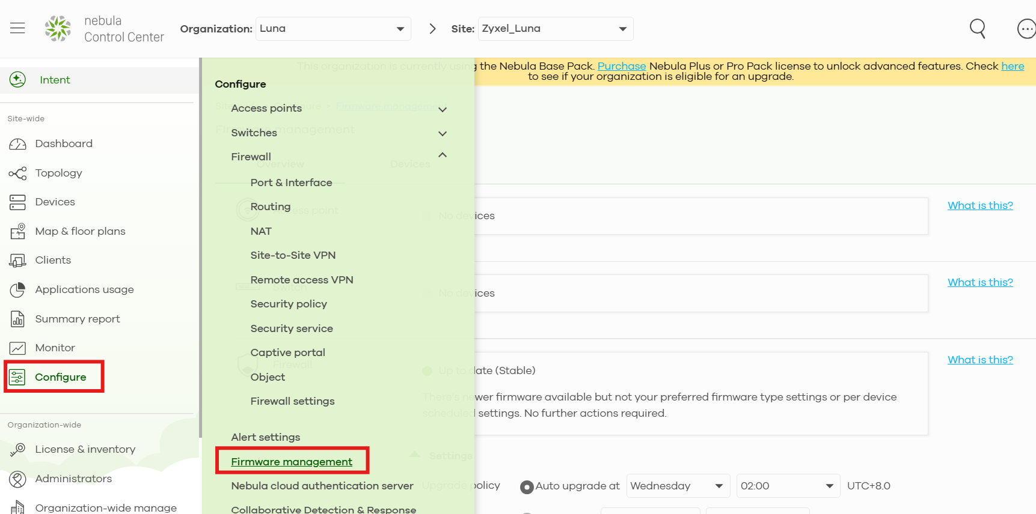Open the Site dropdown showing Zyxel_Luna
Screen dimensions: 1036x514
(556, 29)
